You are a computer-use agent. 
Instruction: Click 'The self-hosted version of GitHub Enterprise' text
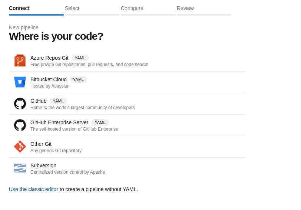[74, 129]
